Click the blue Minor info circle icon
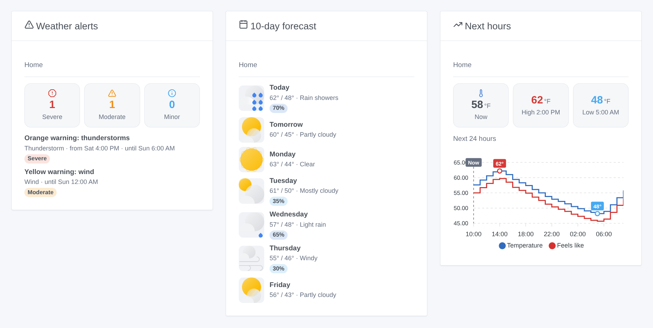The image size is (653, 328). (172, 93)
